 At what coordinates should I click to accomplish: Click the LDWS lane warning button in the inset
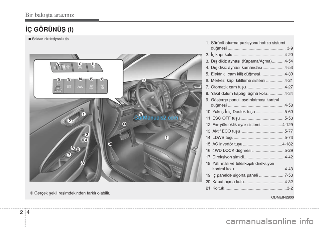pos(80,86)
